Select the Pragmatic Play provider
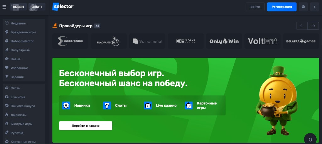This screenshot has height=144, width=322. [x=108, y=41]
